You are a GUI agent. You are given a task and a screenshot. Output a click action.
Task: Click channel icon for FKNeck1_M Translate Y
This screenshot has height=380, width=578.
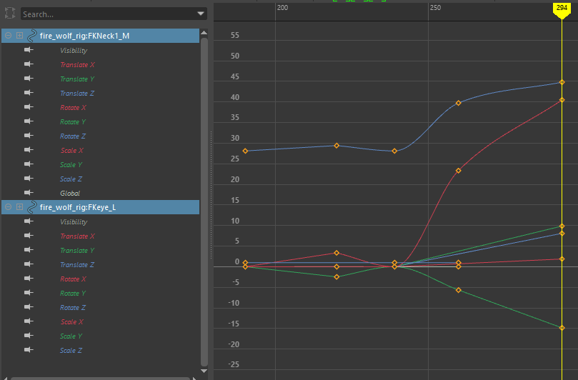click(29, 79)
